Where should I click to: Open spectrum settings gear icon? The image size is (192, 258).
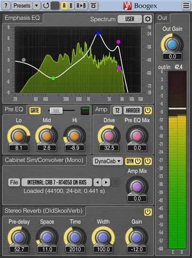pos(147,19)
